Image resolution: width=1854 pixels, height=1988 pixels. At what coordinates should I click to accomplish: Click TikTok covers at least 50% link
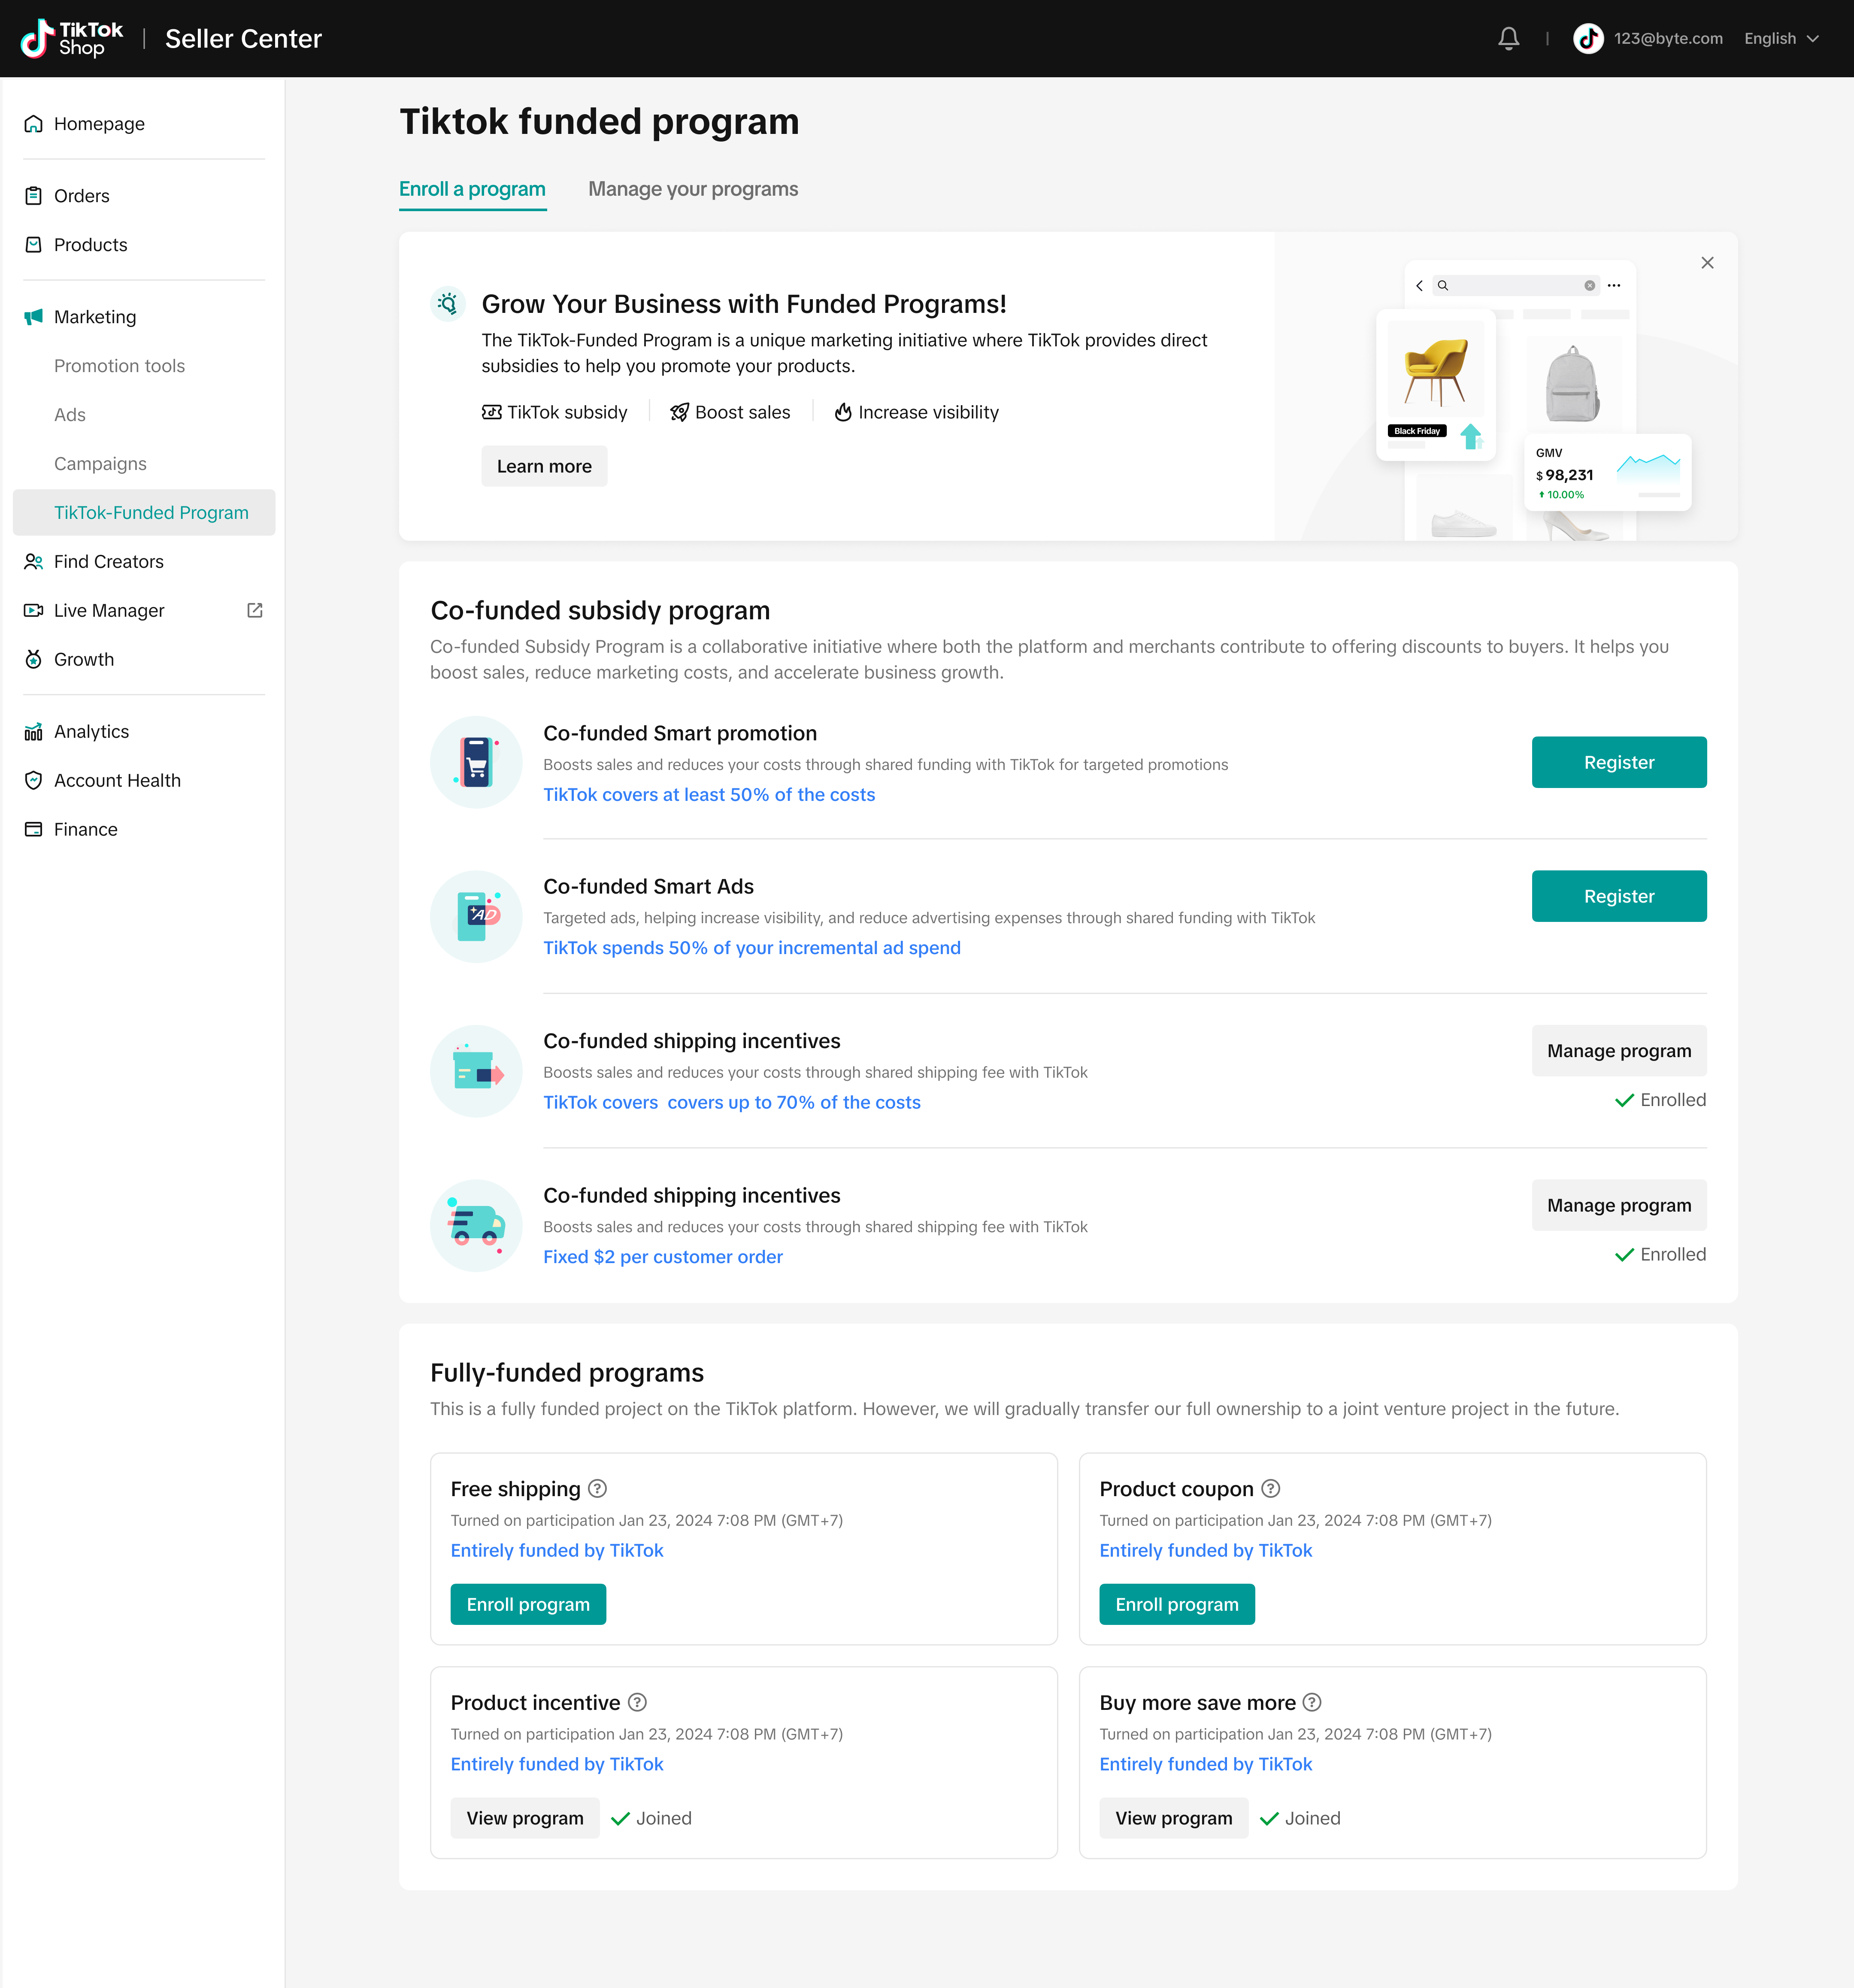[x=709, y=794]
